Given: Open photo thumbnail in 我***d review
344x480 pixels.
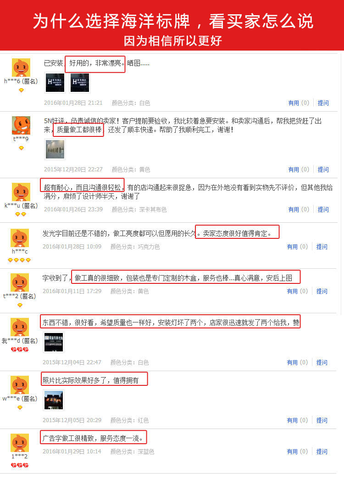Looking at the screenshot, I should coord(54,342).
